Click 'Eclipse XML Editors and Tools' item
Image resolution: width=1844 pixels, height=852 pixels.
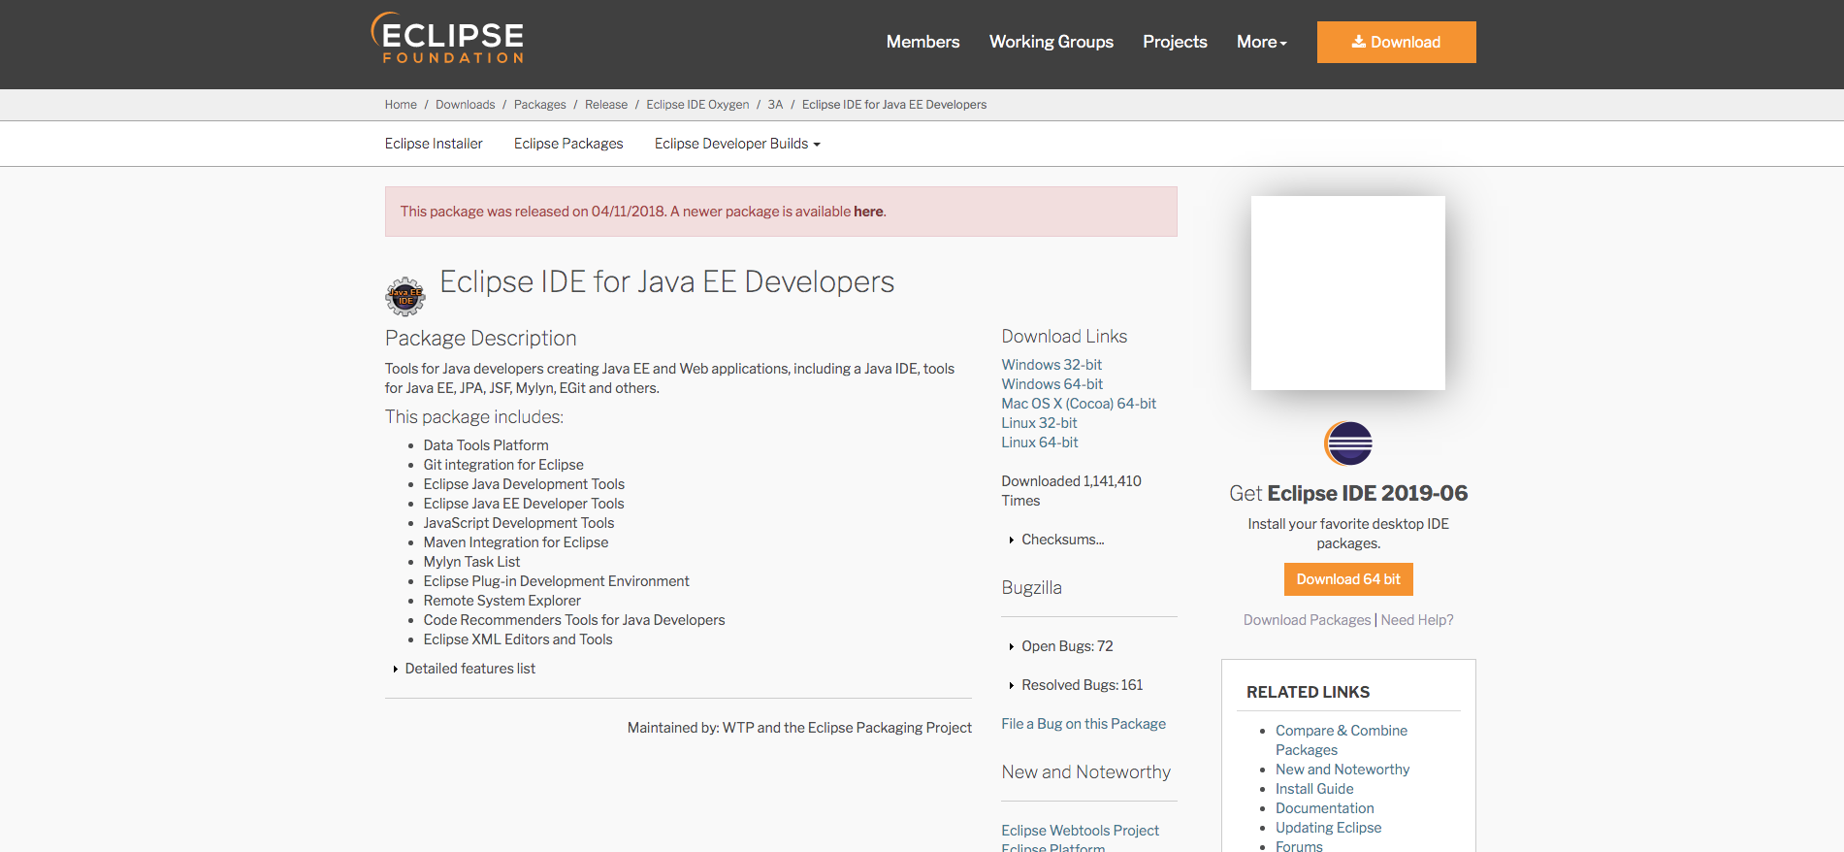[x=518, y=639]
